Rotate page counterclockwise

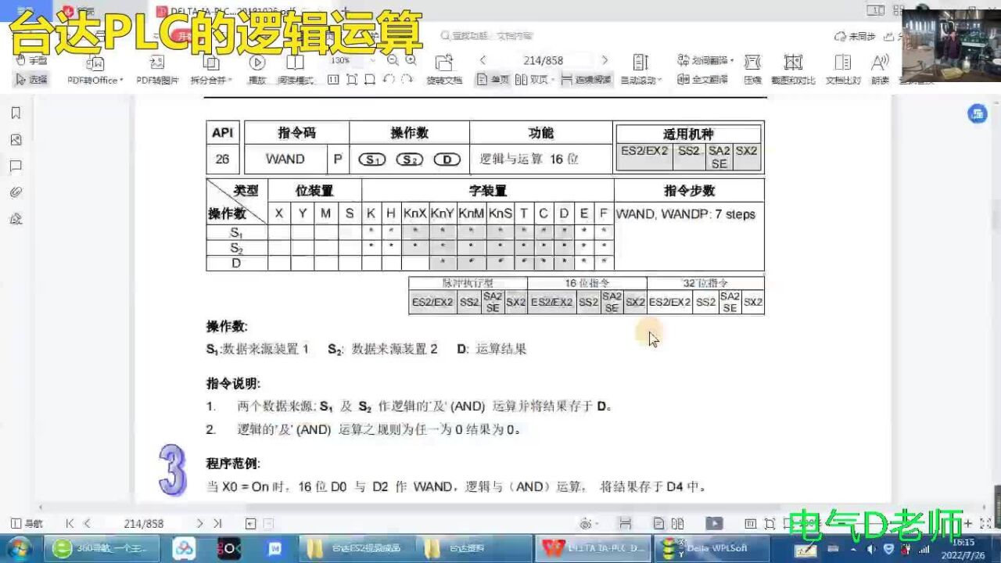pyautogui.click(x=389, y=80)
